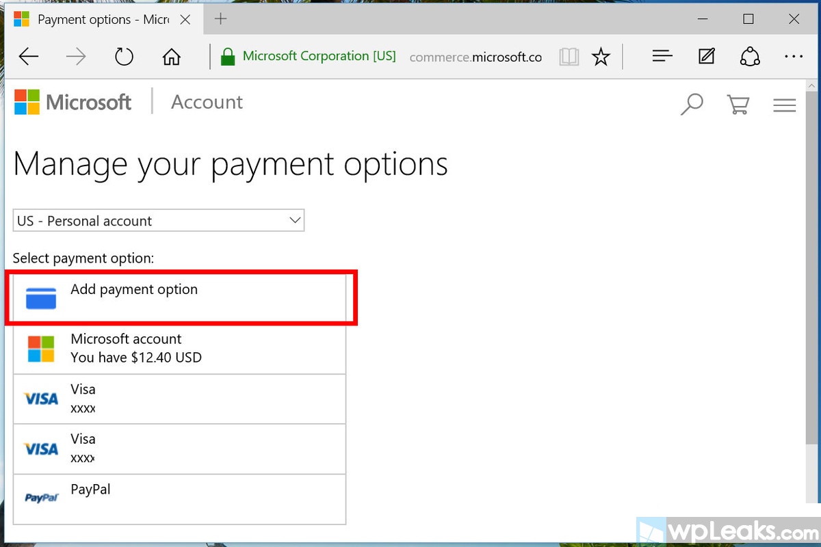Open the shopping cart icon
Image resolution: width=821 pixels, height=547 pixels.
[x=738, y=105]
